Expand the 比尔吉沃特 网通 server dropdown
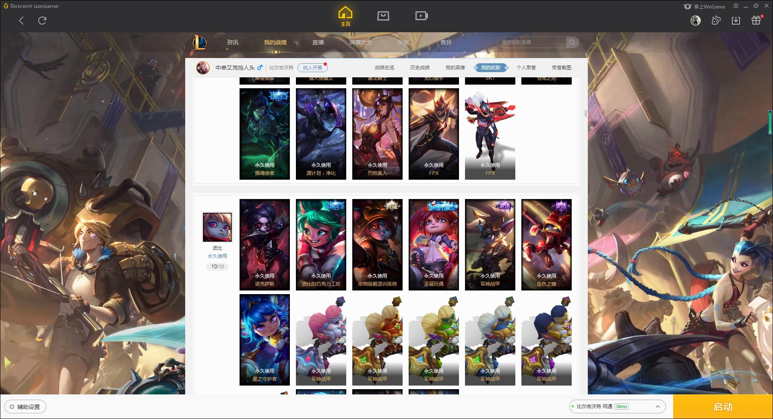The image size is (773, 419). (617, 407)
